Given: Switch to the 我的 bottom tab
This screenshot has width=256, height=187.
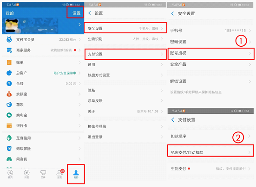Looking at the screenshot, I should point(76,174).
